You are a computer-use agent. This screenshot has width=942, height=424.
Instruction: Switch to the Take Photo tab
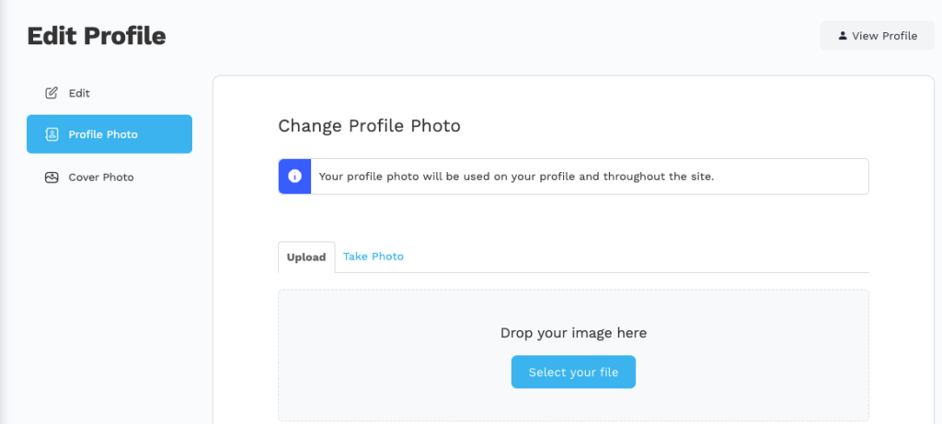coord(373,257)
